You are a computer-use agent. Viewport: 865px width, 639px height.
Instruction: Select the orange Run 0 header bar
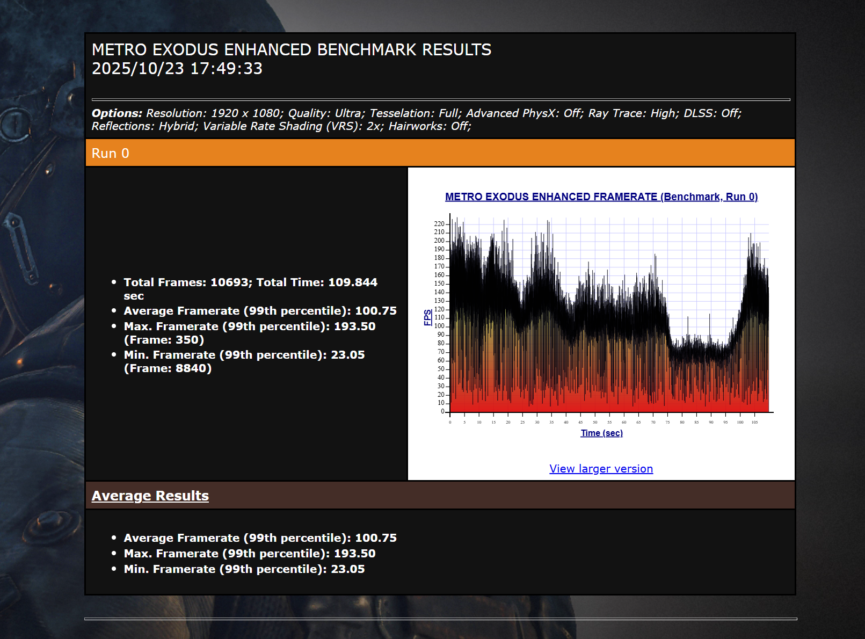coord(440,153)
